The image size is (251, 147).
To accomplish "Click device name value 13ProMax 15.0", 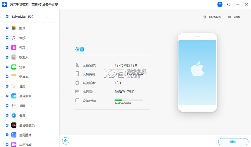I will click(x=126, y=65).
